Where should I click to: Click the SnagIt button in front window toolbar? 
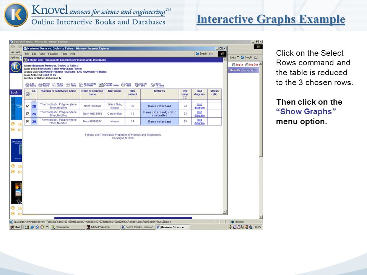point(201,53)
